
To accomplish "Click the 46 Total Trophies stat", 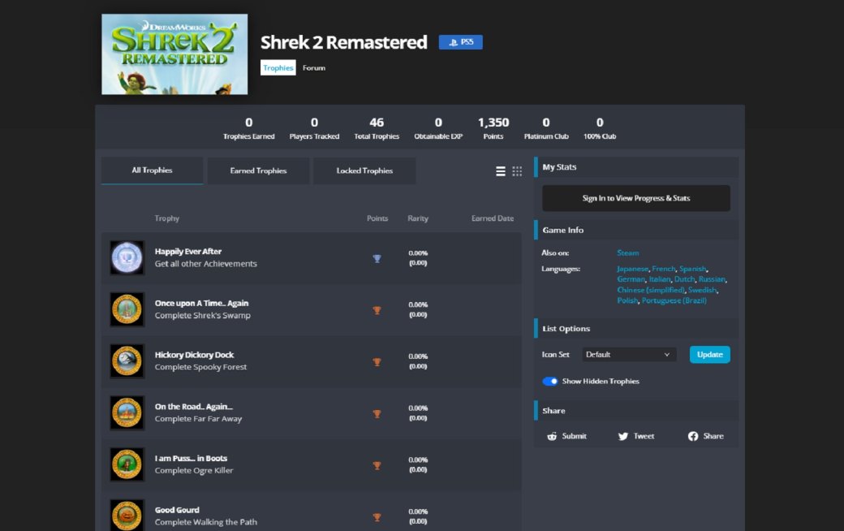I will [x=377, y=129].
